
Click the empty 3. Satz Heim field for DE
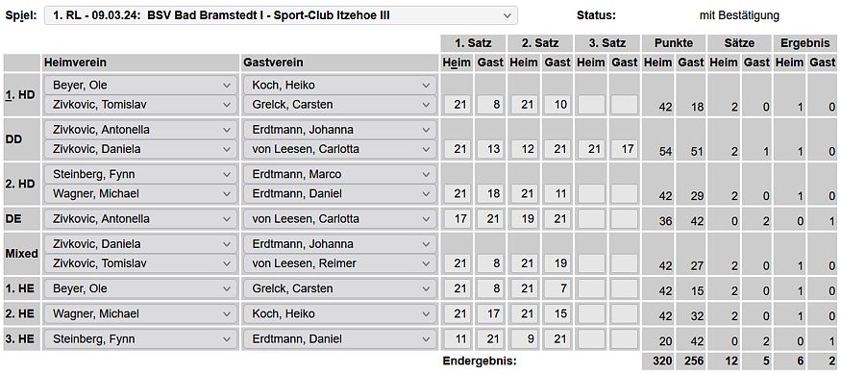tap(591, 219)
